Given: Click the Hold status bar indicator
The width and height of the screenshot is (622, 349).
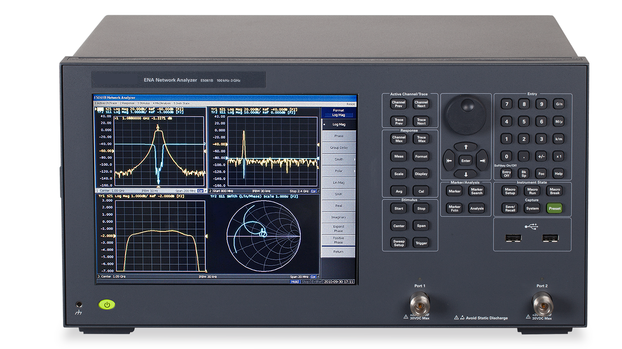Looking at the screenshot, I should click(x=295, y=282).
